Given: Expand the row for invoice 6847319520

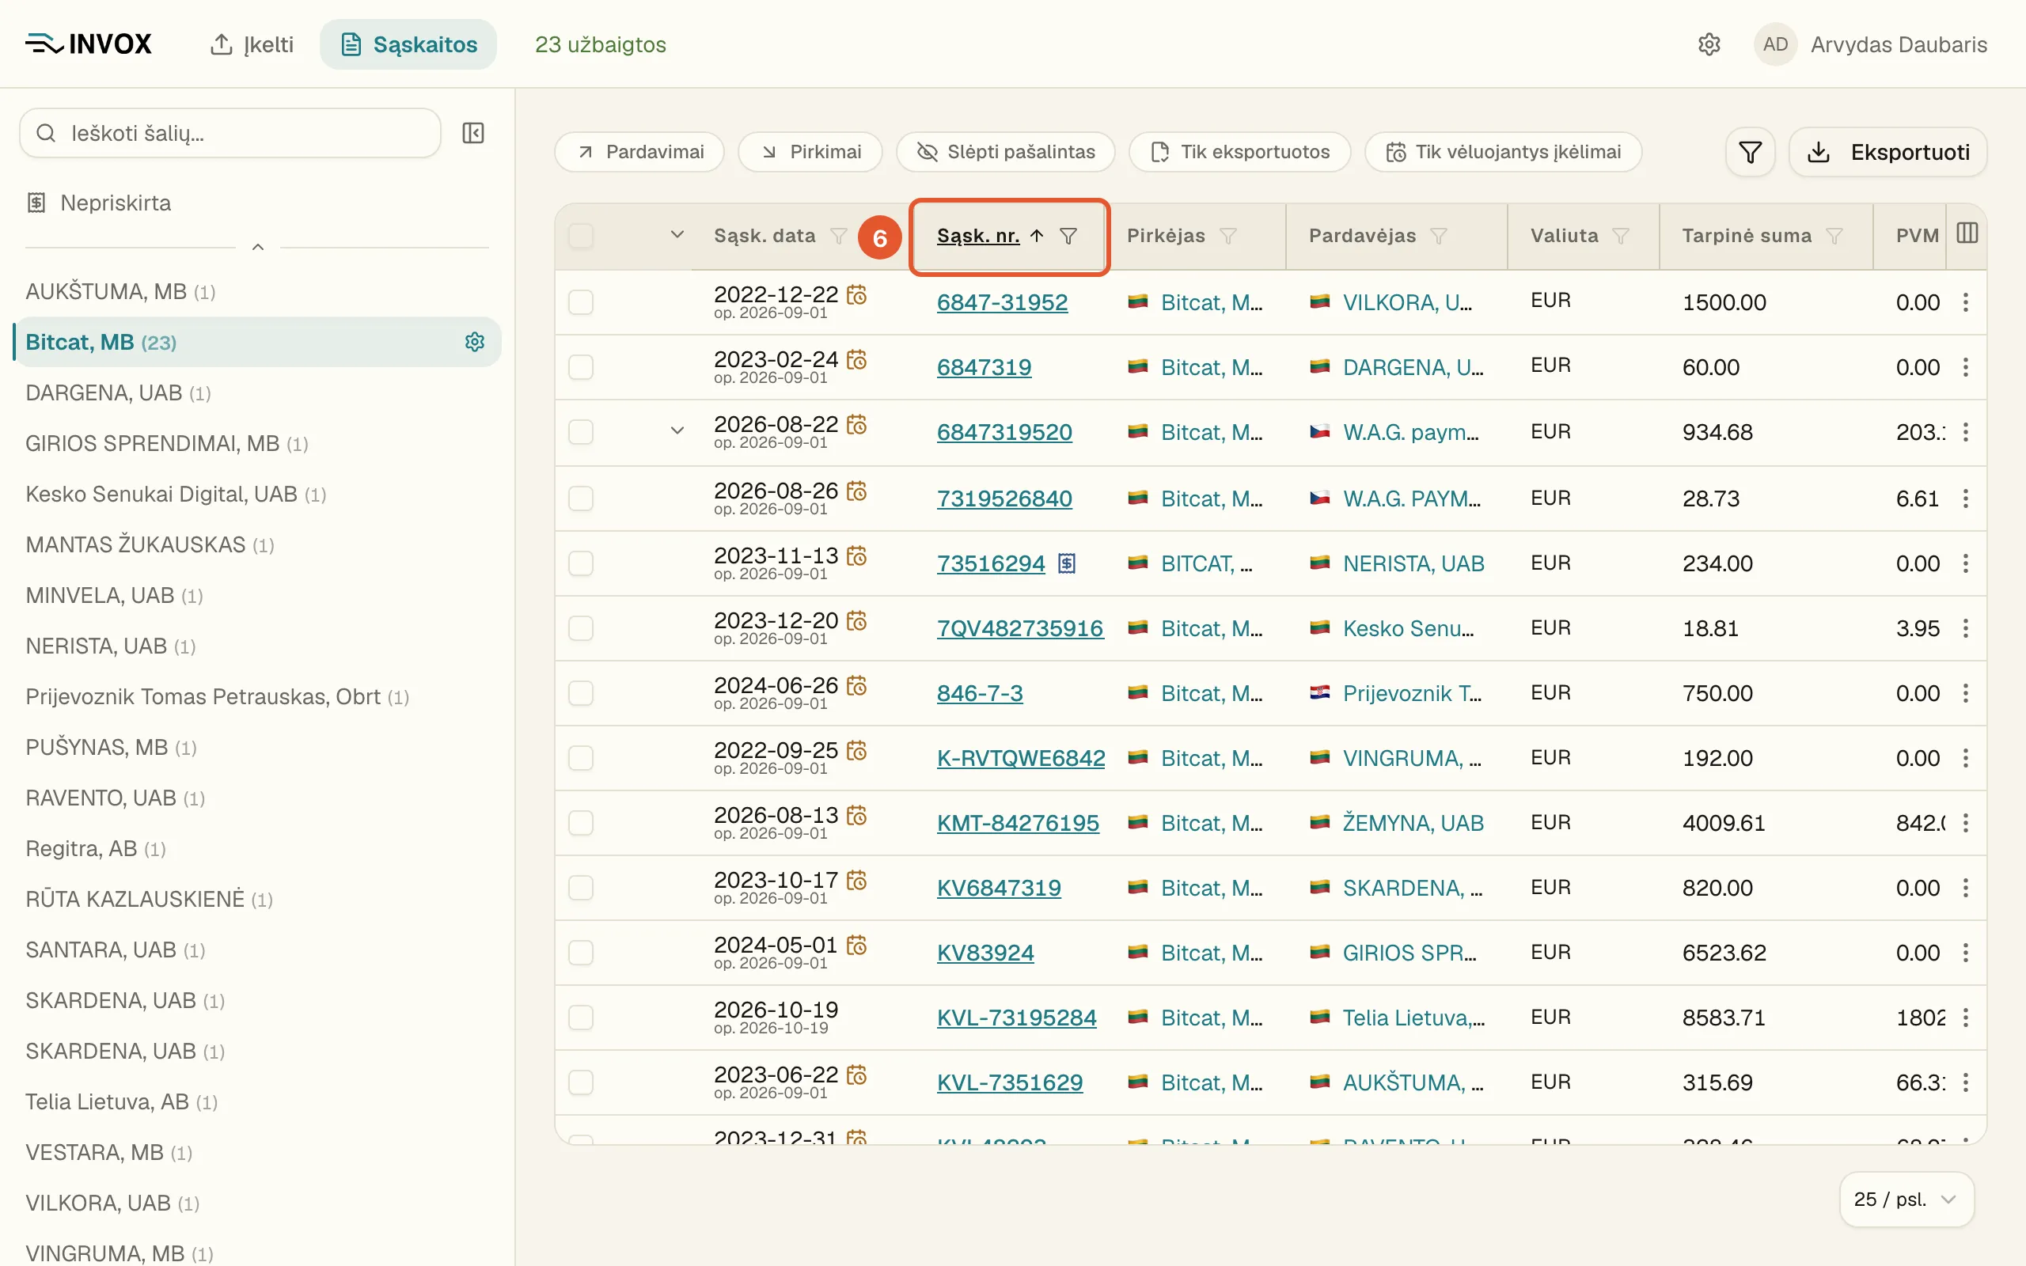Looking at the screenshot, I should click(677, 430).
